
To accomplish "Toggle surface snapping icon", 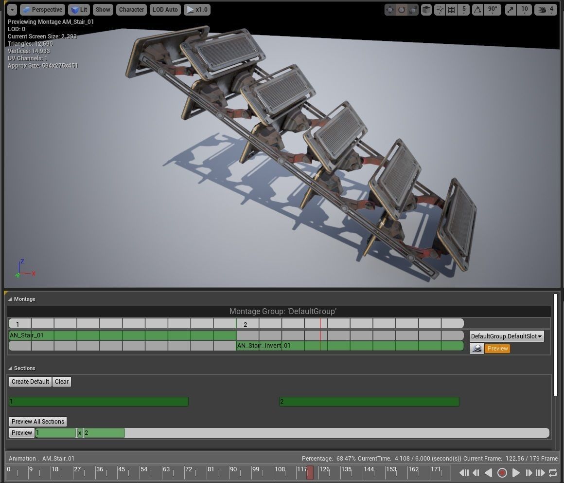I will pyautogui.click(x=440, y=10).
